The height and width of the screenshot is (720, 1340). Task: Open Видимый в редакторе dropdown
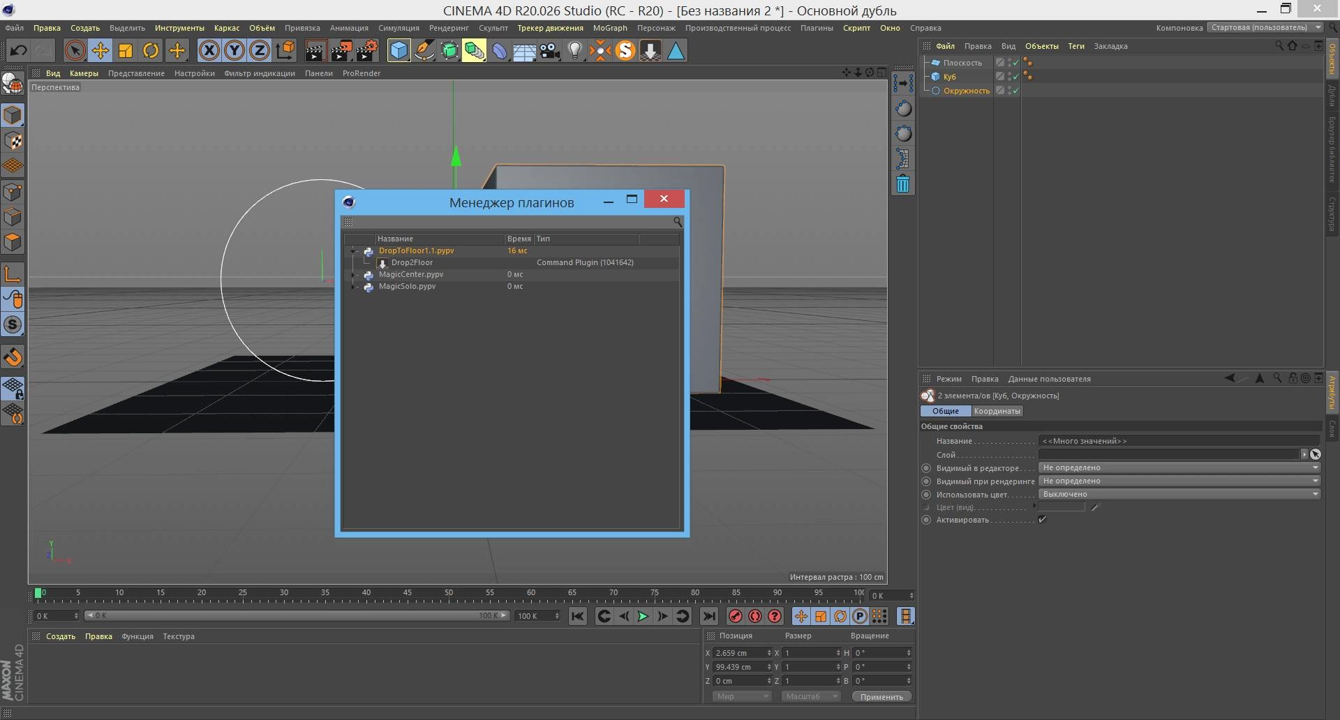point(1179,467)
